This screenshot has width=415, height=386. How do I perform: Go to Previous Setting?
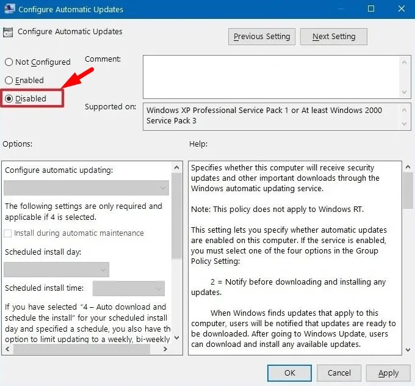tap(262, 37)
